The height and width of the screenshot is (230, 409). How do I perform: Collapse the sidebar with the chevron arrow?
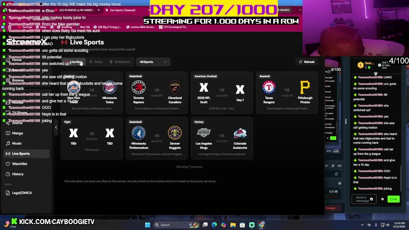pos(56,127)
